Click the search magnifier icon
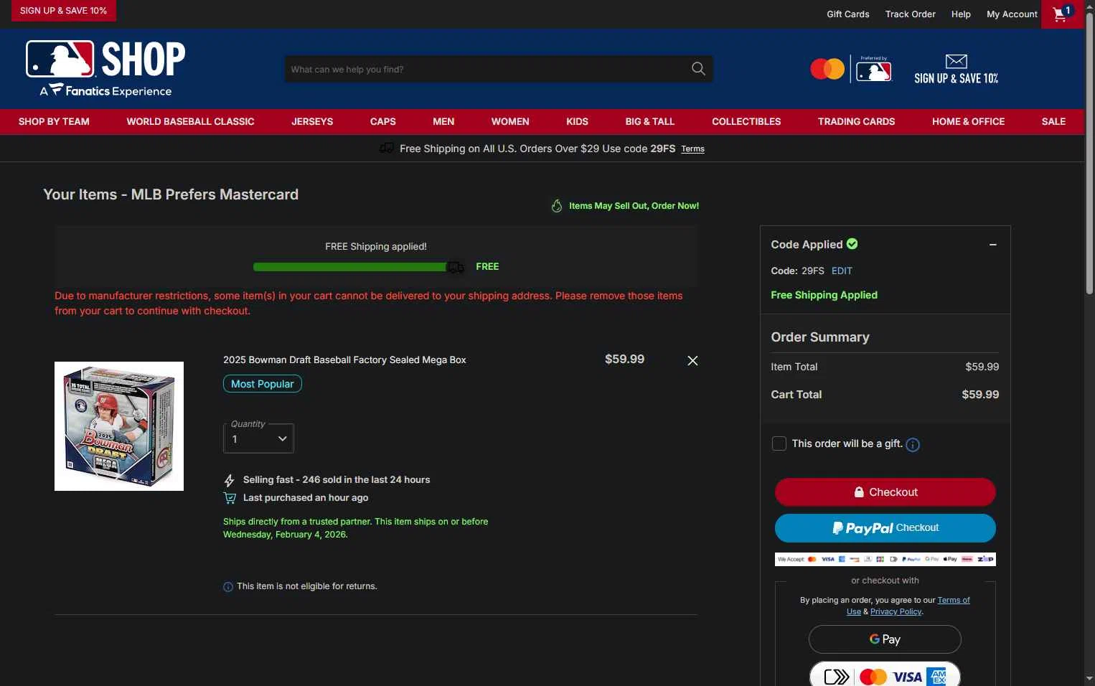1095x686 pixels. 698,69
